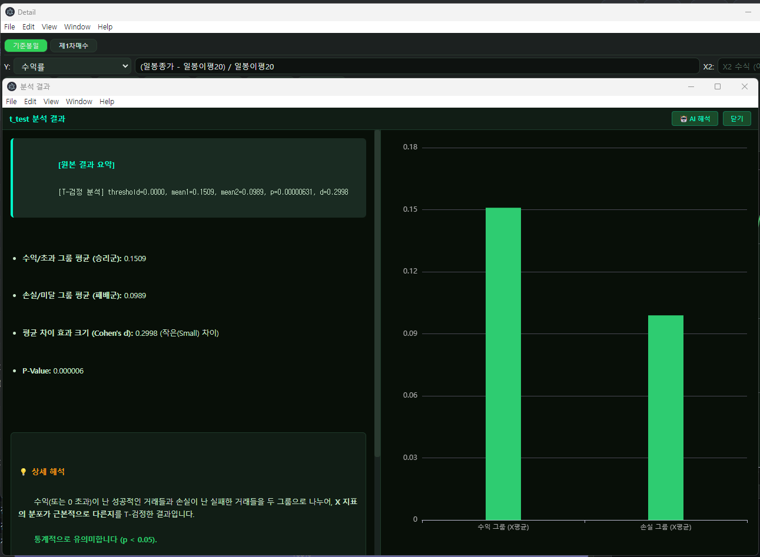Minimize the Detail window
This screenshot has width=760, height=557.
pyautogui.click(x=748, y=12)
